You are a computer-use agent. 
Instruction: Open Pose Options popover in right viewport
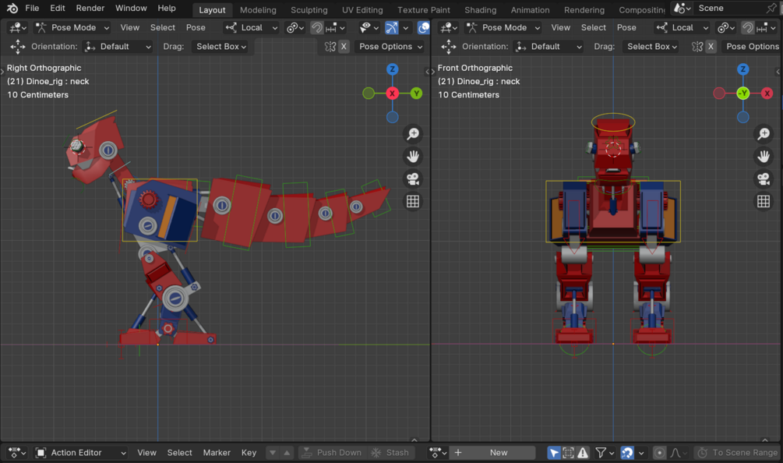coord(752,47)
